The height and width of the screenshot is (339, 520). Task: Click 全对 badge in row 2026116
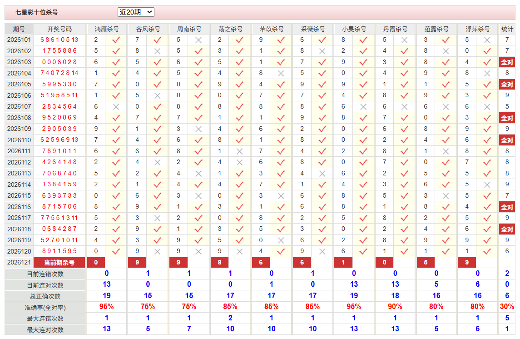(507, 207)
